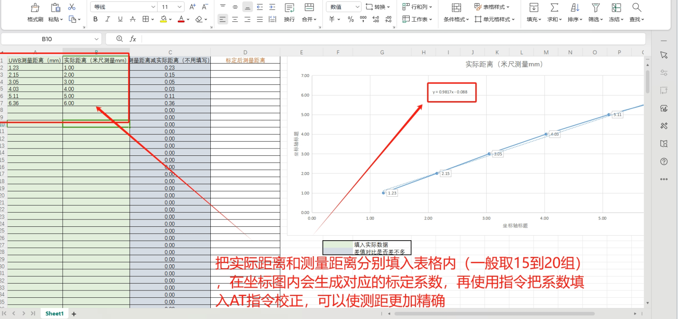Click the zoom magnifier icon beside fx

pos(119,39)
